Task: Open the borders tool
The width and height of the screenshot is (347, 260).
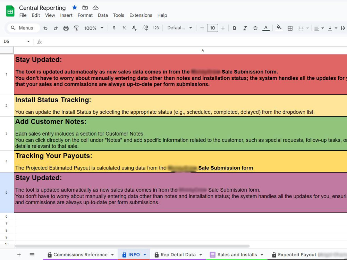Action: [290, 28]
